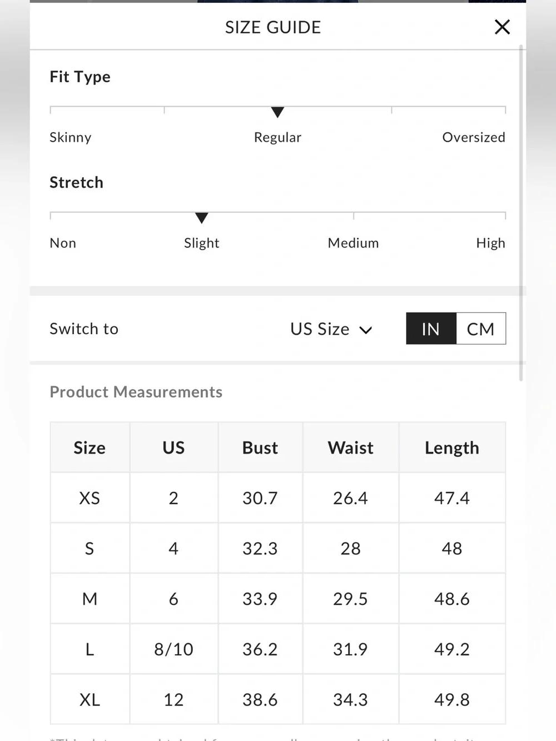Click the Medium stretch label
This screenshot has width=556, height=741.
(x=353, y=243)
